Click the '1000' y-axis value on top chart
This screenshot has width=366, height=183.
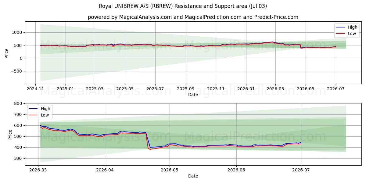pos(17,32)
